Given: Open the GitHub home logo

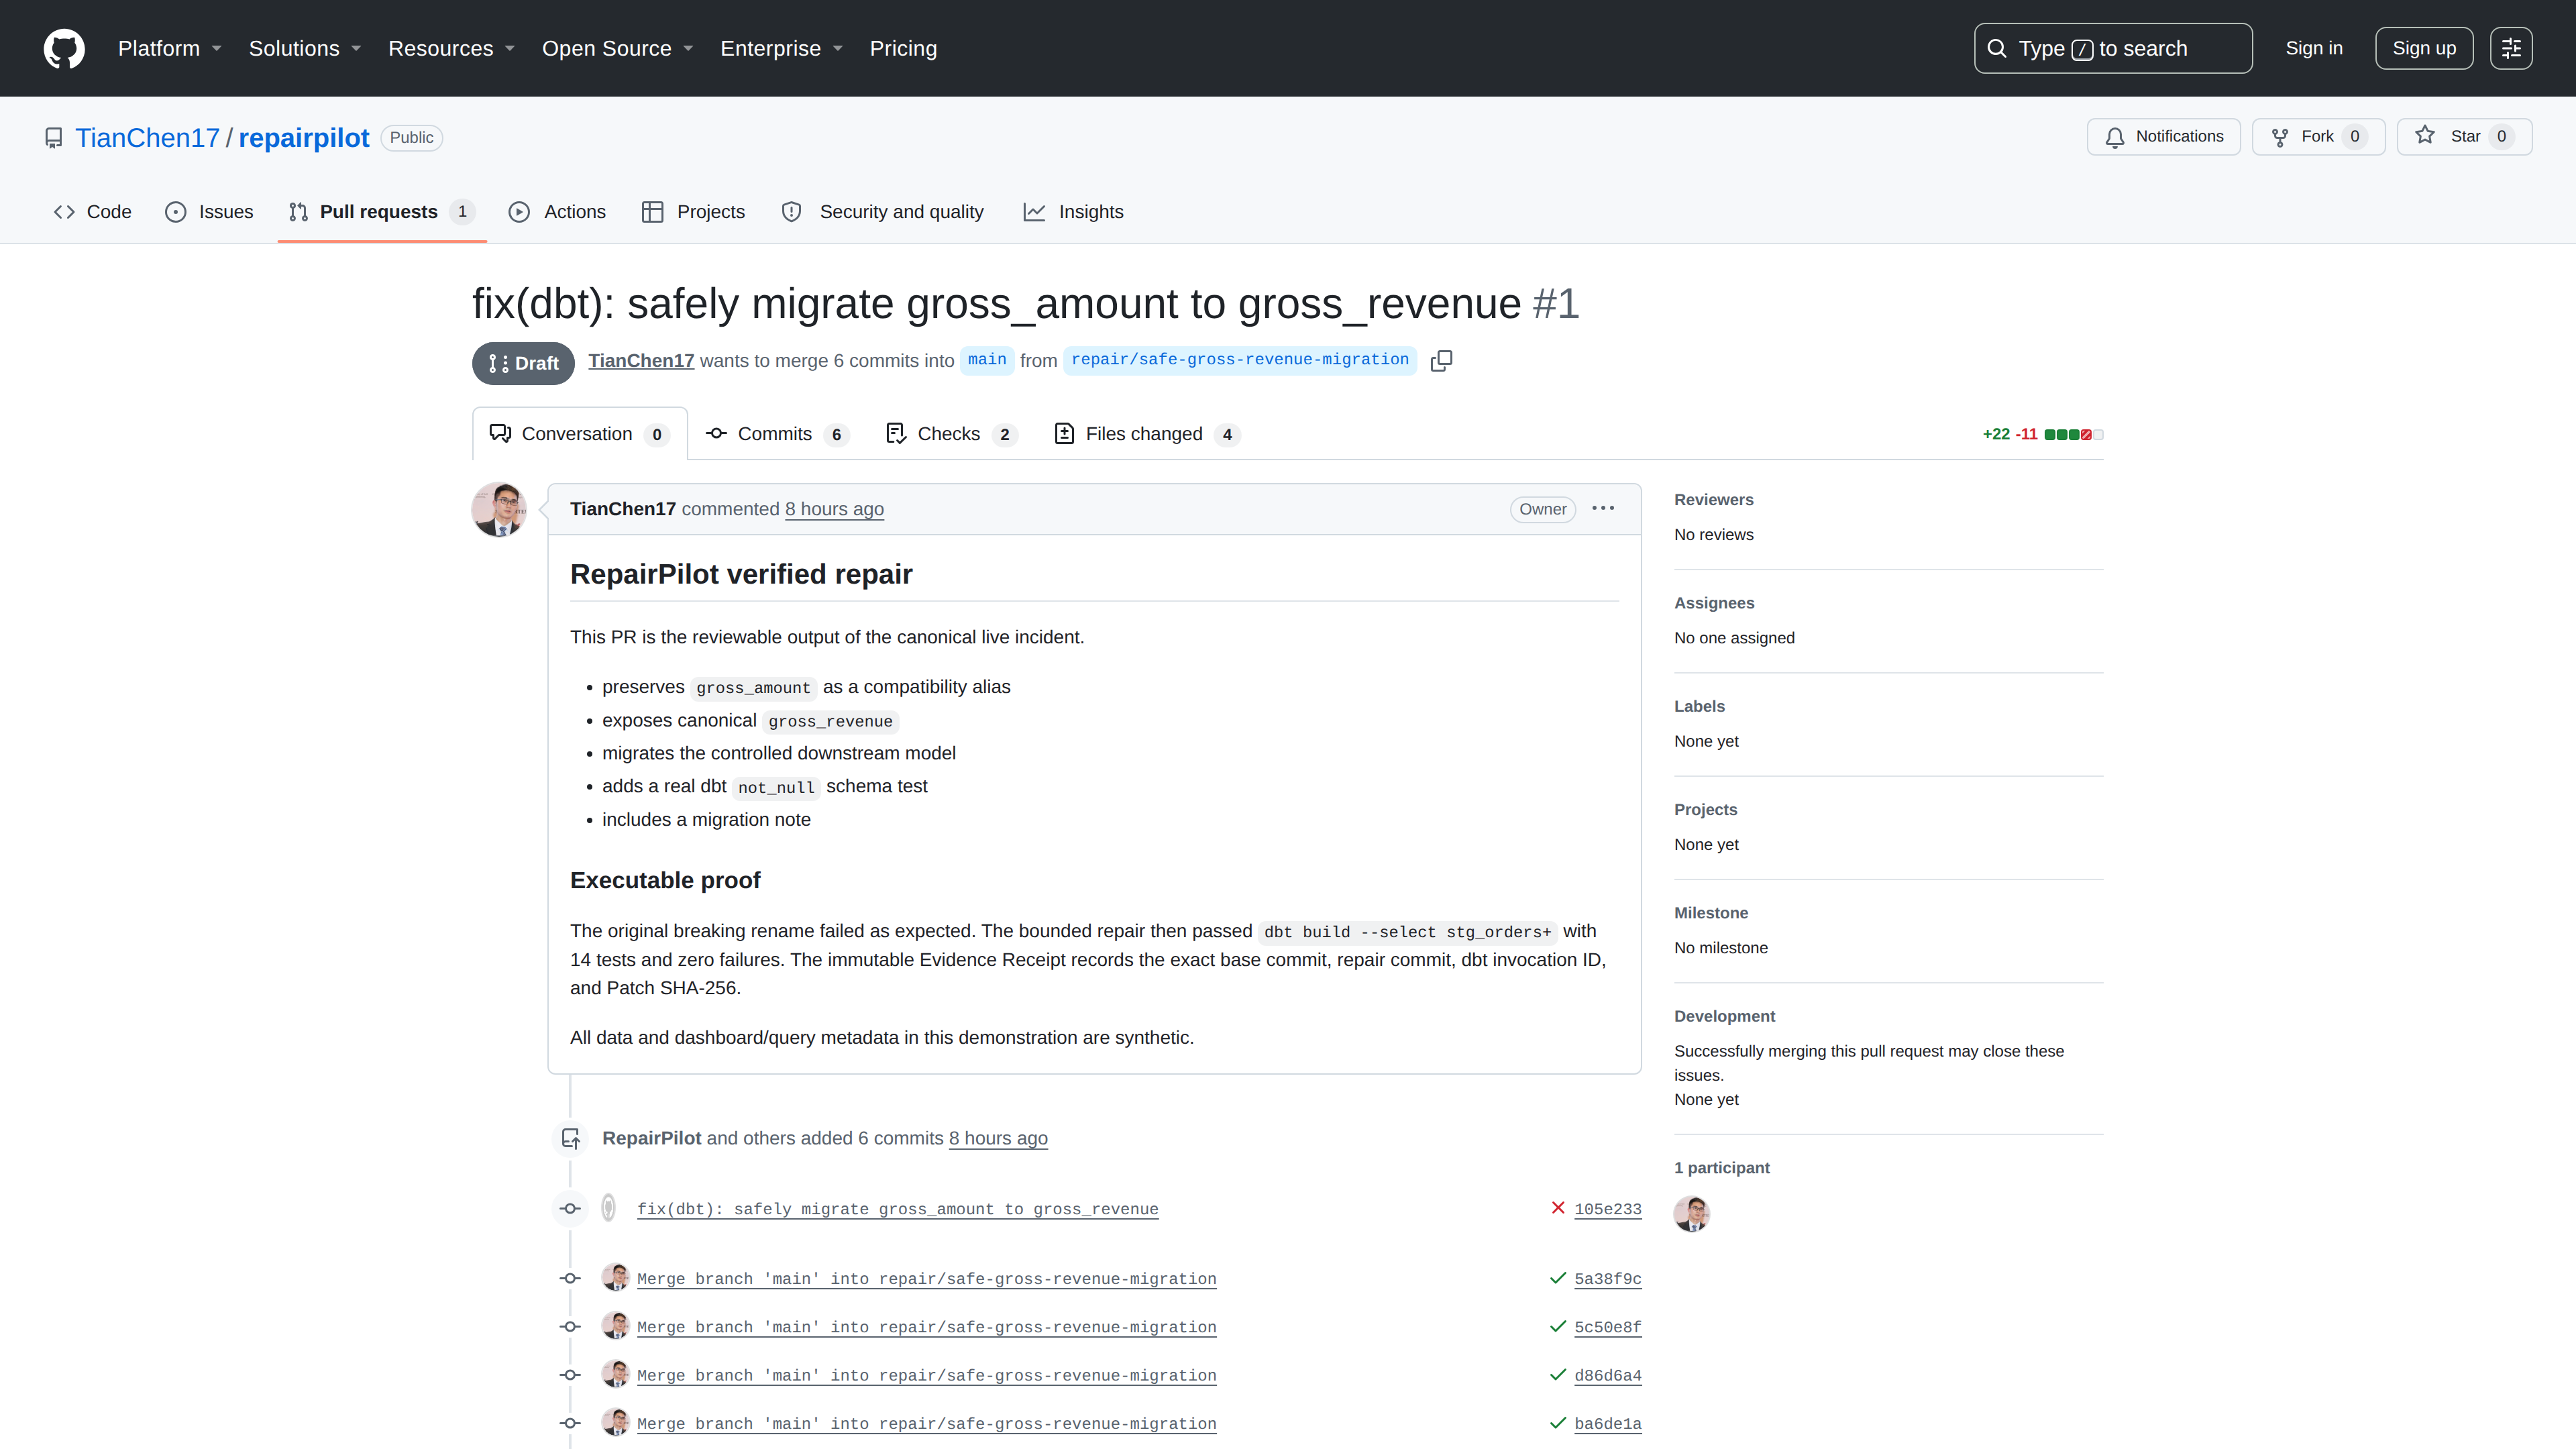Looking at the screenshot, I should tap(64, 48).
